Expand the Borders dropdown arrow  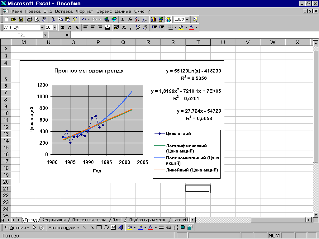[x=175, y=27]
